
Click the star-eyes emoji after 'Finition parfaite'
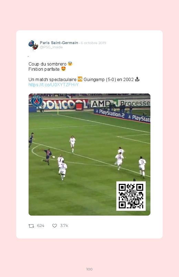click(63, 69)
